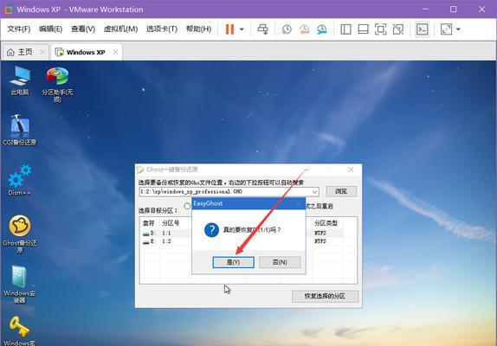The width and height of the screenshot is (497, 346).
Task: Click the Dism++ desktop icon
Action: coord(20,180)
